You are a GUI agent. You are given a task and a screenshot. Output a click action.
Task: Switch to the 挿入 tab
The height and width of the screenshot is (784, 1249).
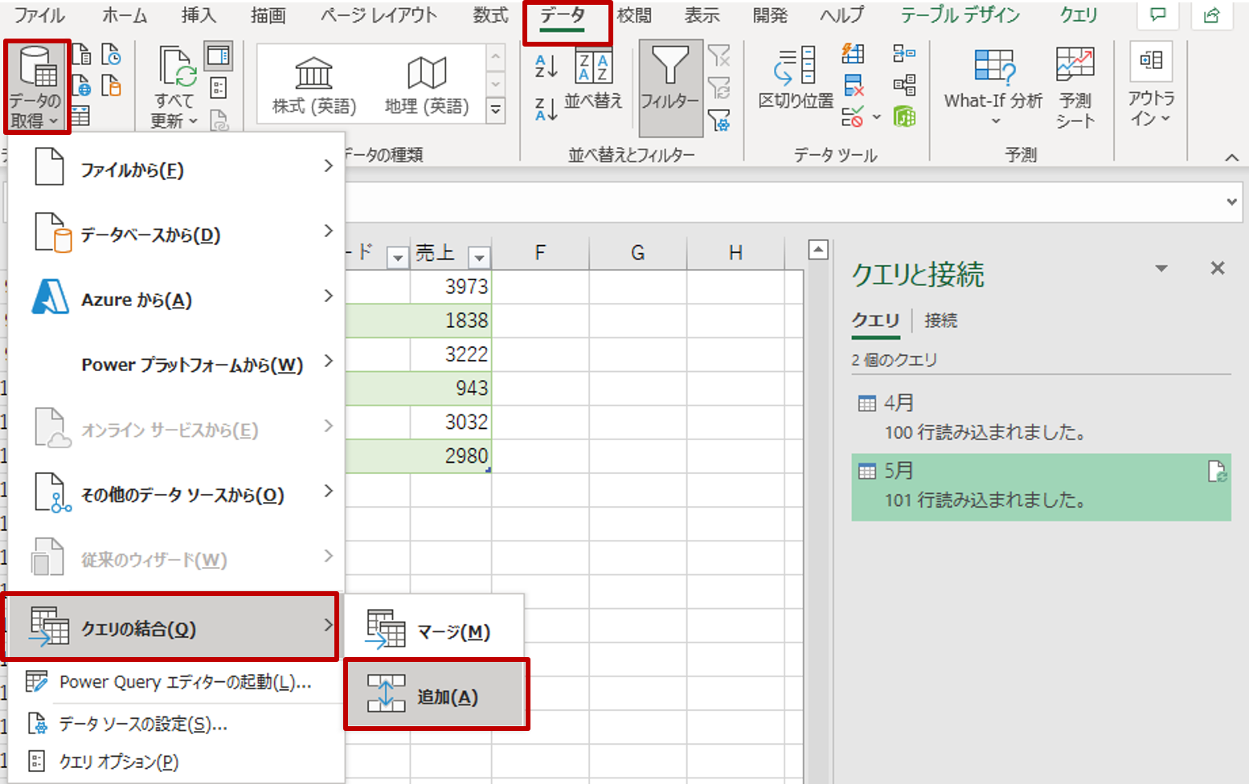[199, 15]
